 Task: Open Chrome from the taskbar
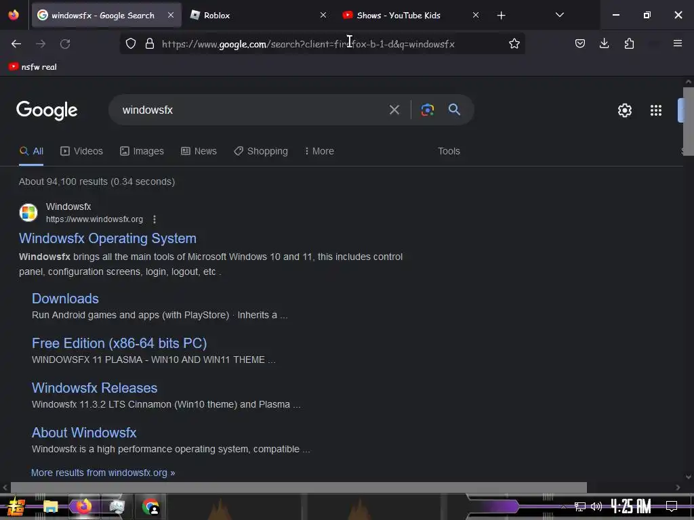click(x=150, y=506)
